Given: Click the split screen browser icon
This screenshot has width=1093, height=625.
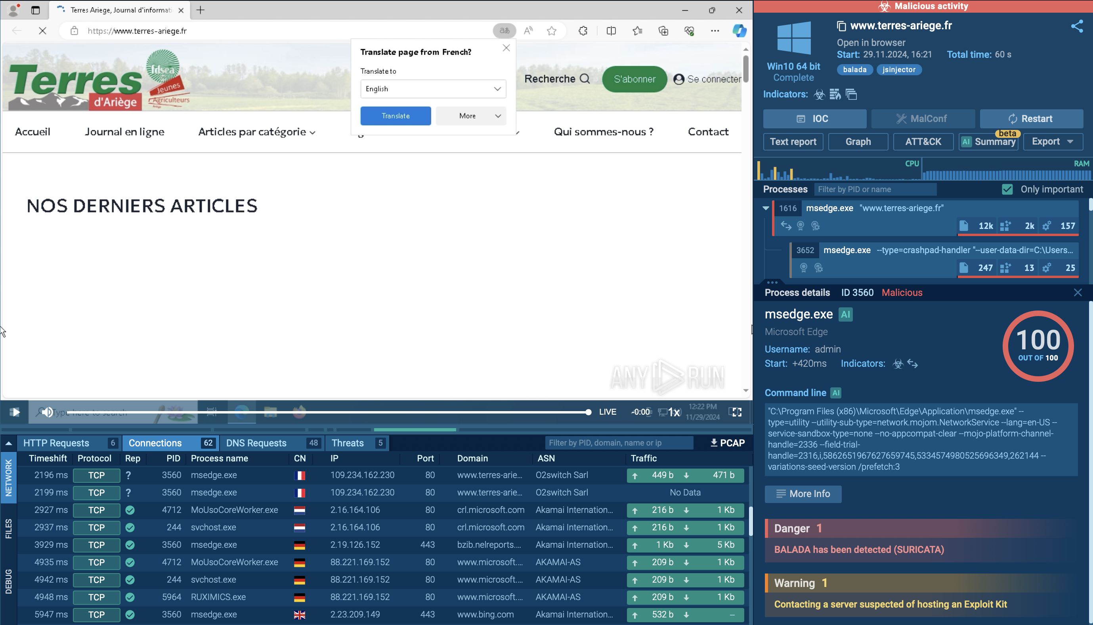Looking at the screenshot, I should [x=611, y=31].
